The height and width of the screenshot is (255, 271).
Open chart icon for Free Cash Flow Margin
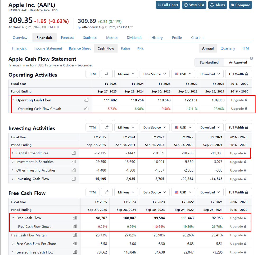pos(75,235)
